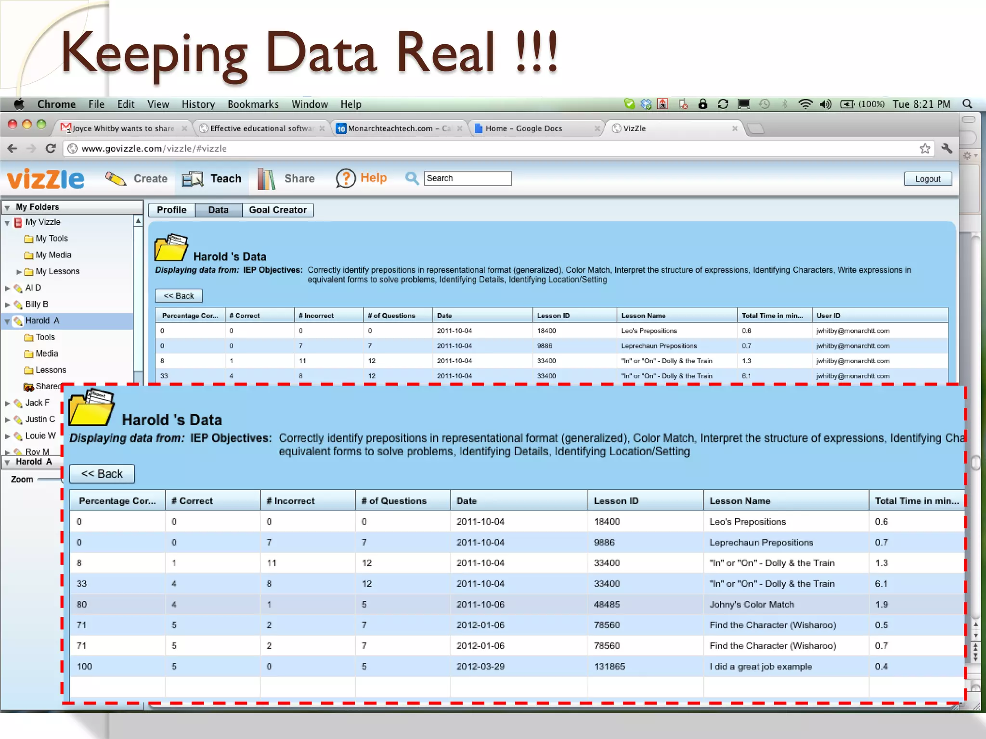Bookmark the page with the star icon
The height and width of the screenshot is (739, 986).
[925, 149]
